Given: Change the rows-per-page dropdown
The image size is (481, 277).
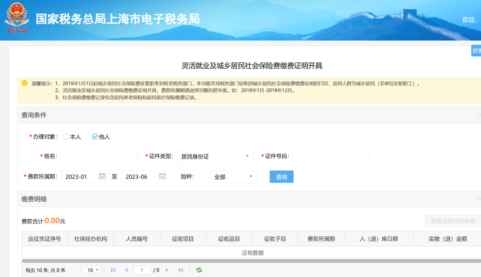Looking at the screenshot, I should click(91, 270).
